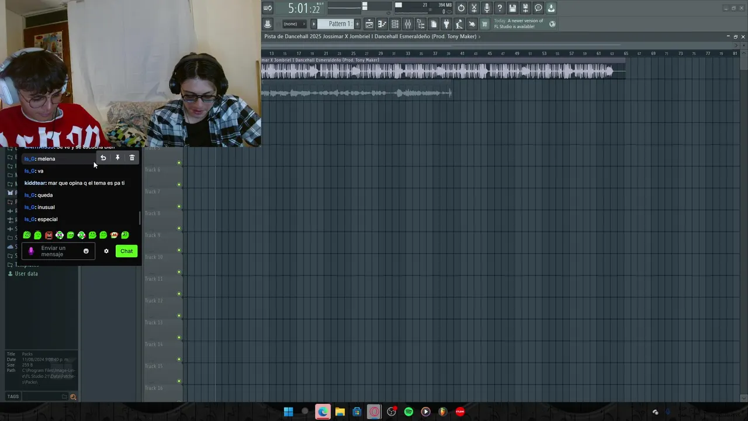Click timeline bar marker 41
This screenshot has height=421, width=748.
462,53
